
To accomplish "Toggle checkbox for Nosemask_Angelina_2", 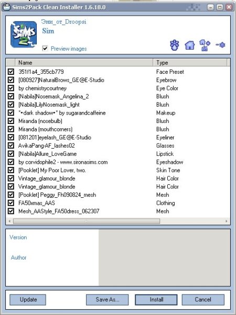I will (x=11, y=96).
